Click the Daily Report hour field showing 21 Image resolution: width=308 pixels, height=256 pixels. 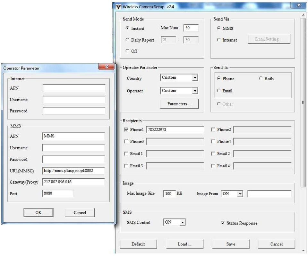tap(168, 40)
